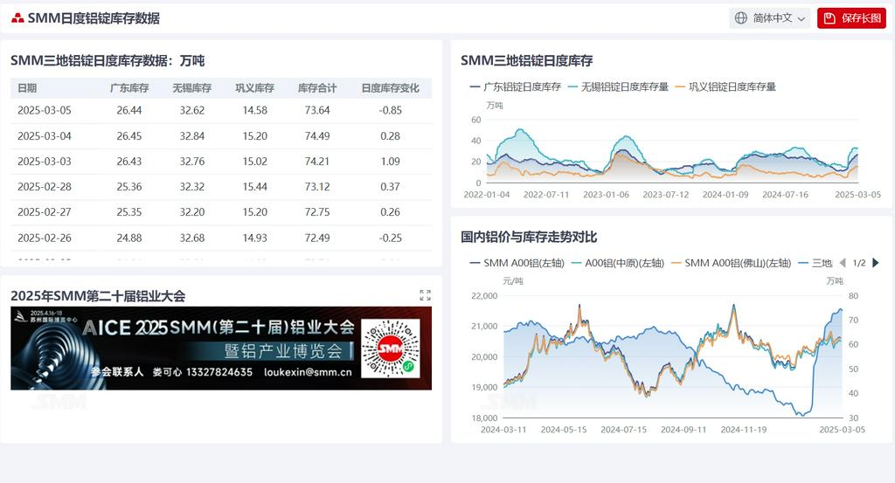Click the 国内铝价与库存走势对比 chart title
Image resolution: width=895 pixels, height=483 pixels.
tap(529, 237)
